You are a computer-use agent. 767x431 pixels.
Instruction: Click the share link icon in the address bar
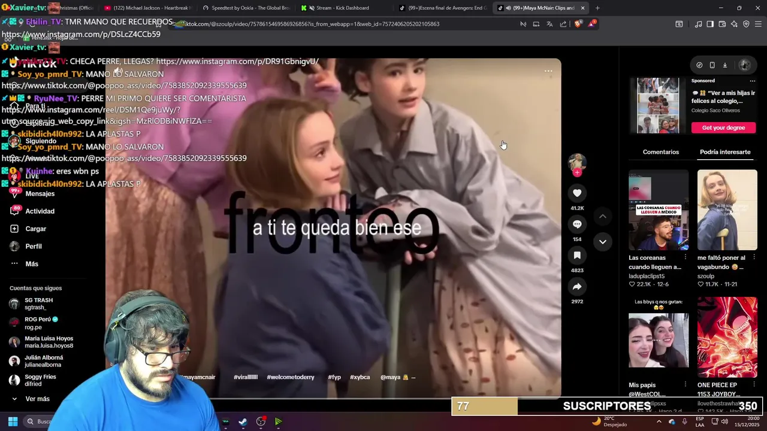click(x=563, y=24)
